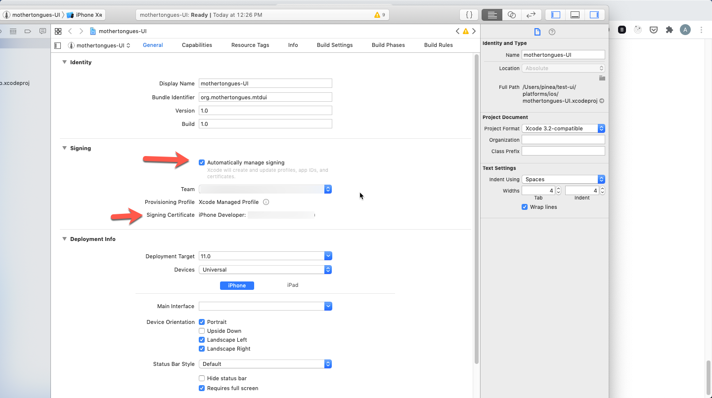Open Pocket extension in browser window
Screen dimensions: 712x398
point(654,30)
